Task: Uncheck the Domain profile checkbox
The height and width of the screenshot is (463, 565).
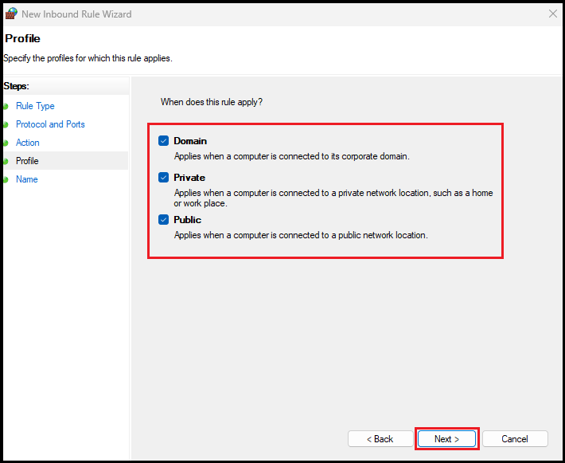Action: pos(164,141)
